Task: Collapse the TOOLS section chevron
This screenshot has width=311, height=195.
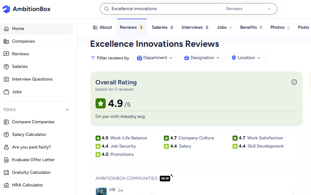Action: (67, 110)
